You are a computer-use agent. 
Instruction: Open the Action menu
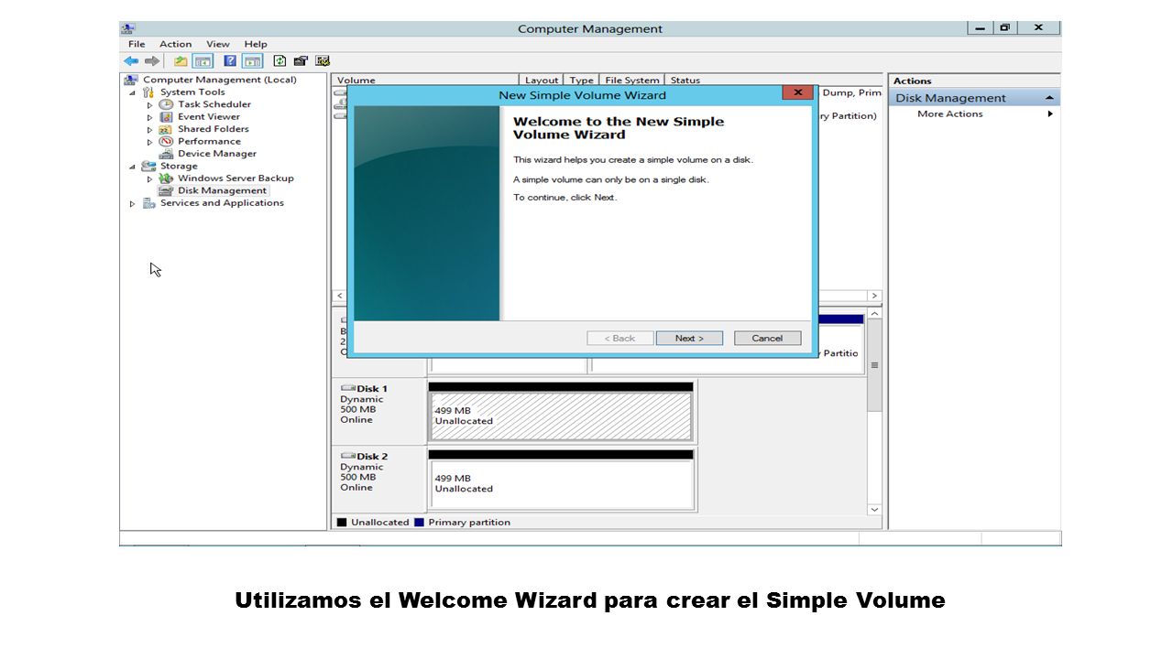click(175, 44)
